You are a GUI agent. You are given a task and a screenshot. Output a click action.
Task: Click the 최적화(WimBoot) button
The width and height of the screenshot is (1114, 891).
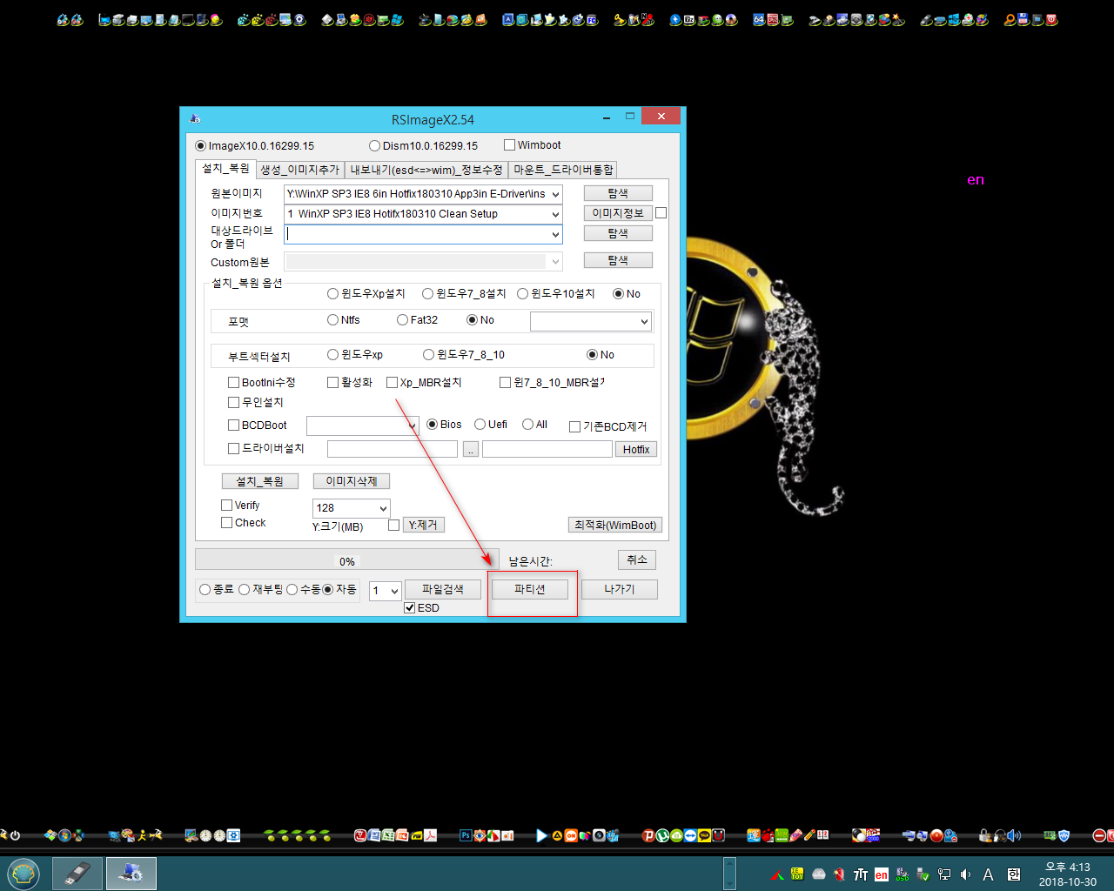[615, 525]
